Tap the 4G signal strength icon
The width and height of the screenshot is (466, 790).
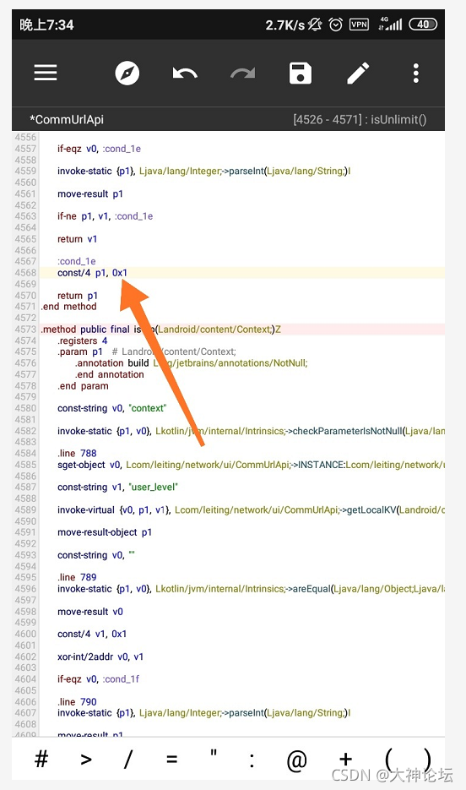coord(391,24)
